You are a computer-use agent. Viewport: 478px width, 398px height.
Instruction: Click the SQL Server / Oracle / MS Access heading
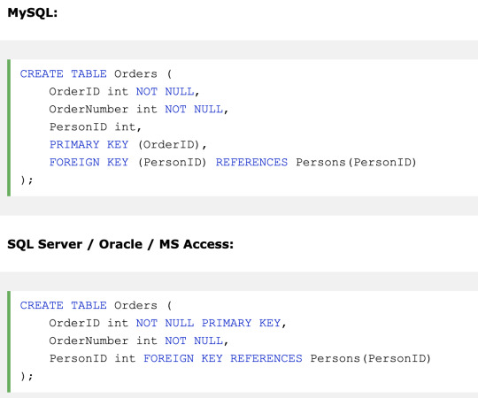[120, 244]
